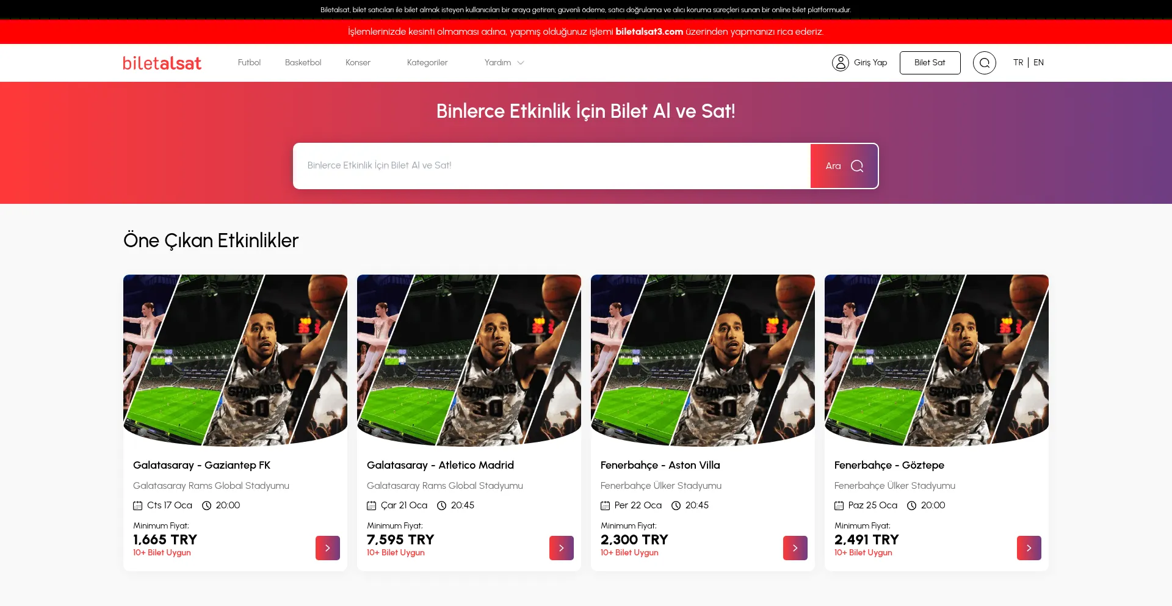Expand the Yardım dropdown menu
Viewport: 1172px width, 606px height.
click(503, 62)
